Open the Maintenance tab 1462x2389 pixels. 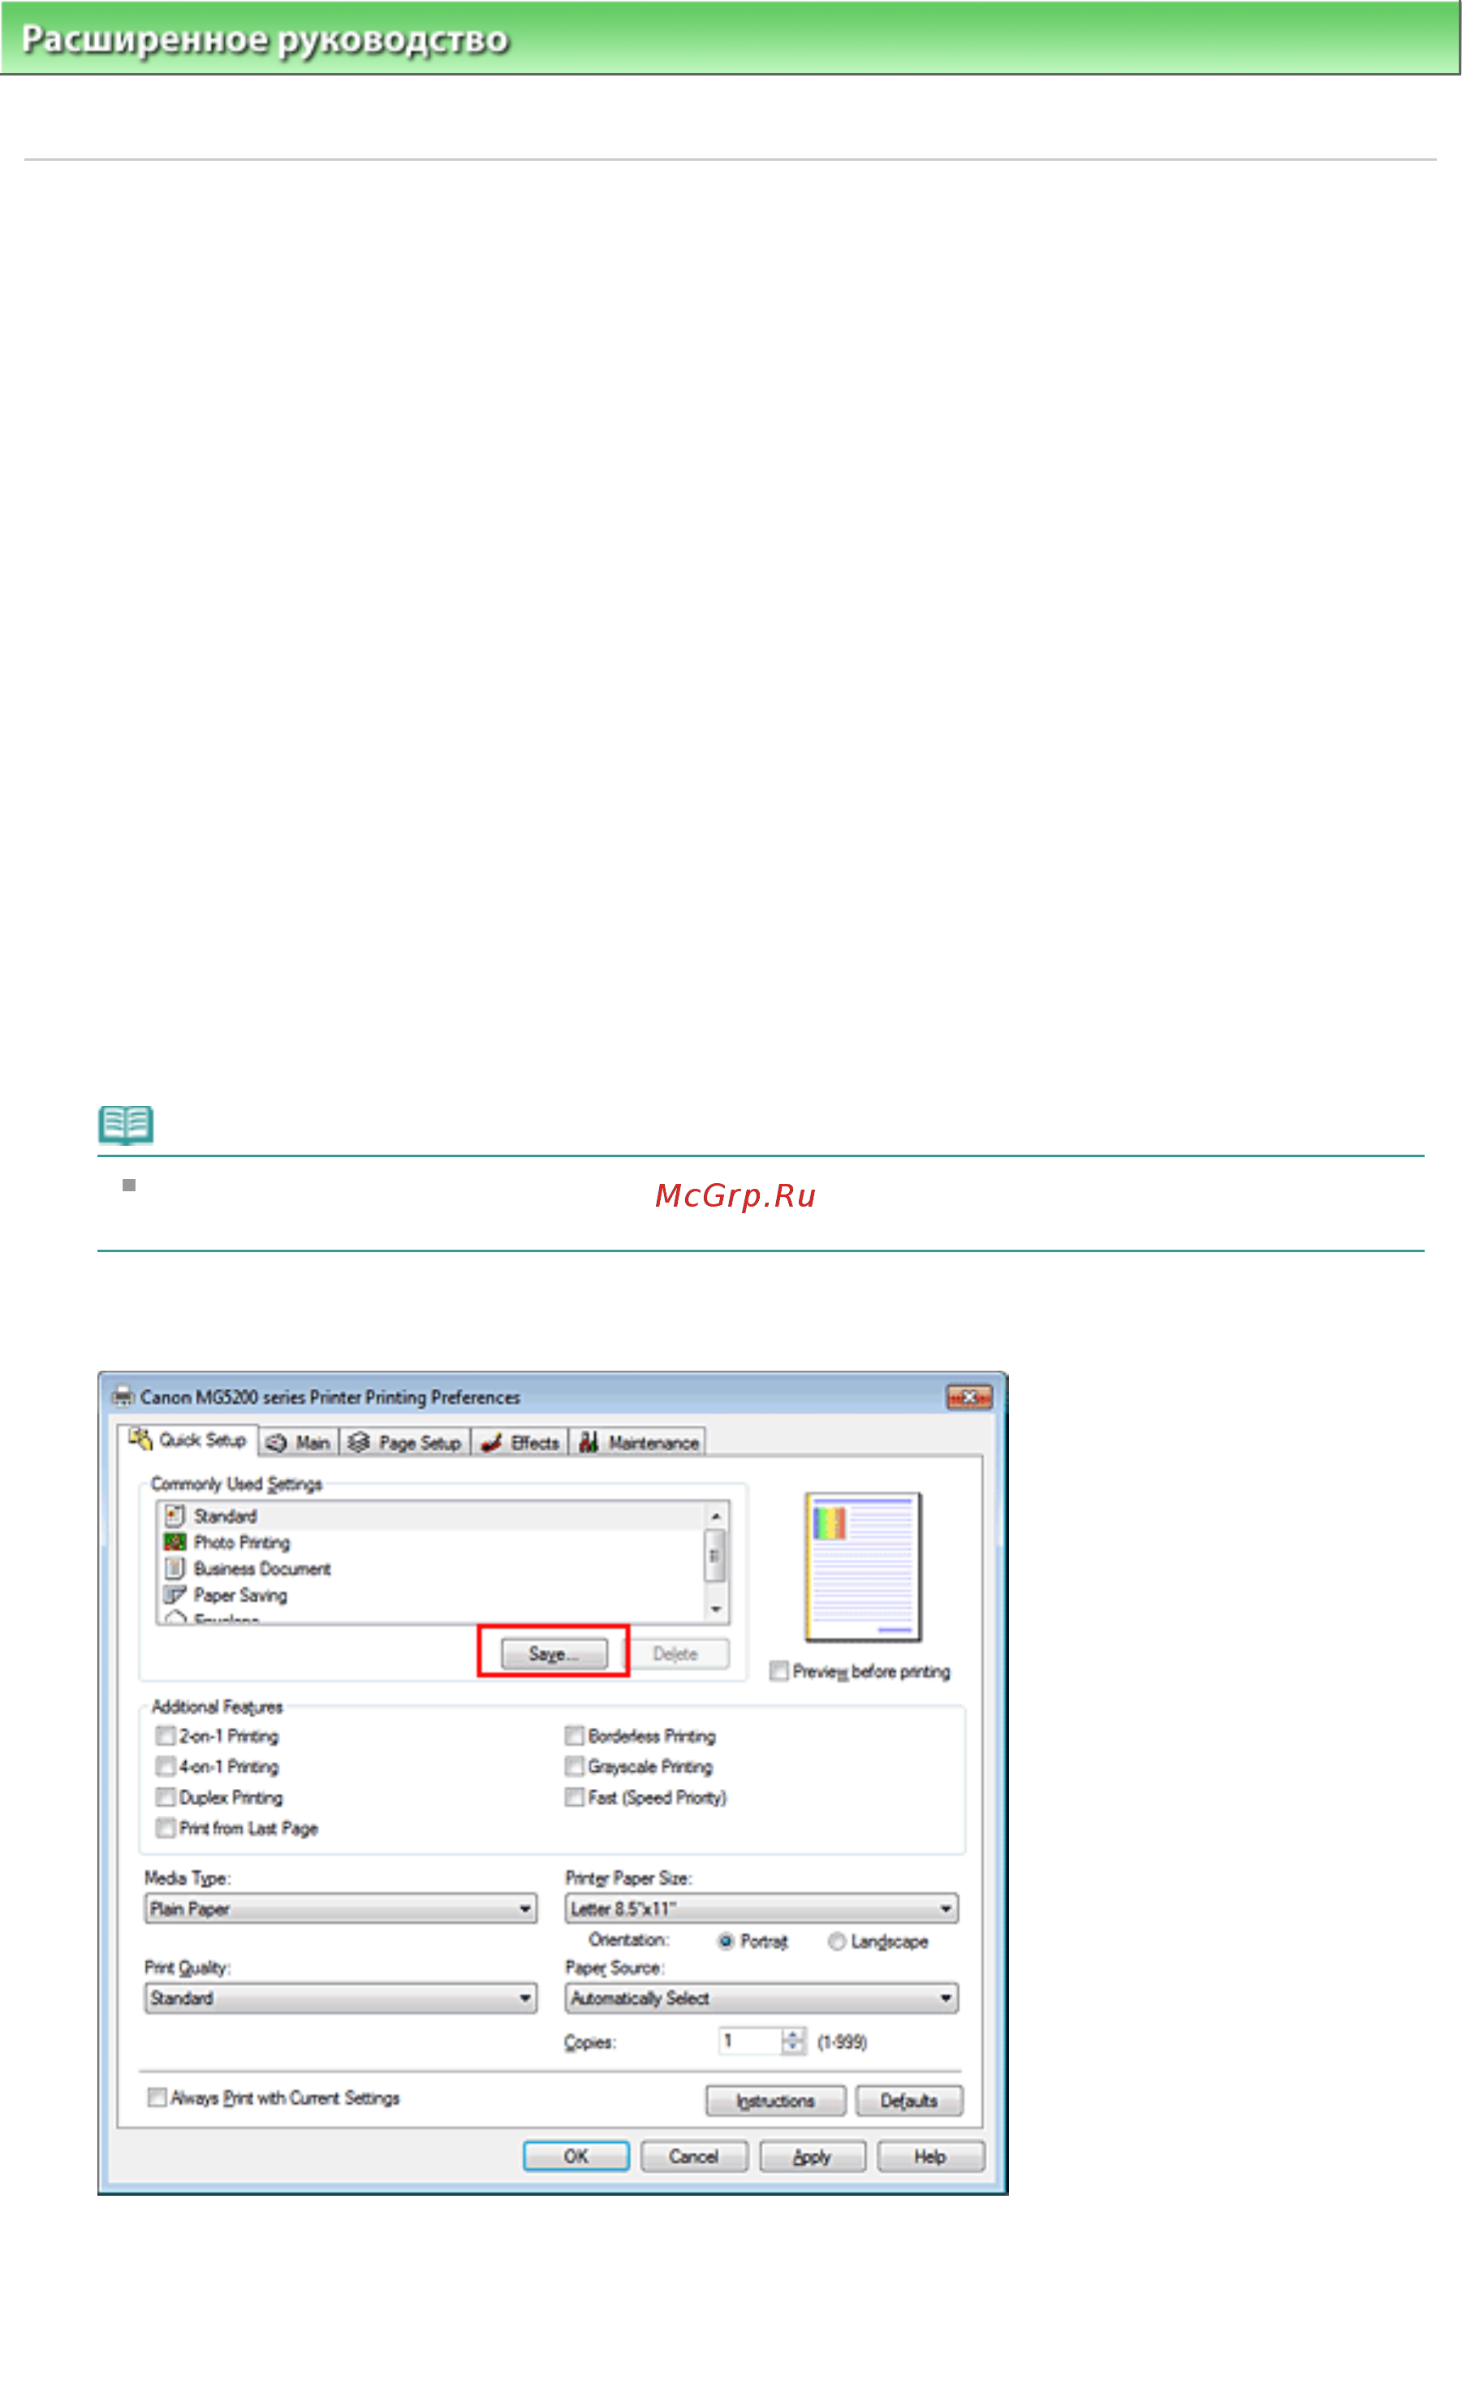click(x=639, y=1443)
